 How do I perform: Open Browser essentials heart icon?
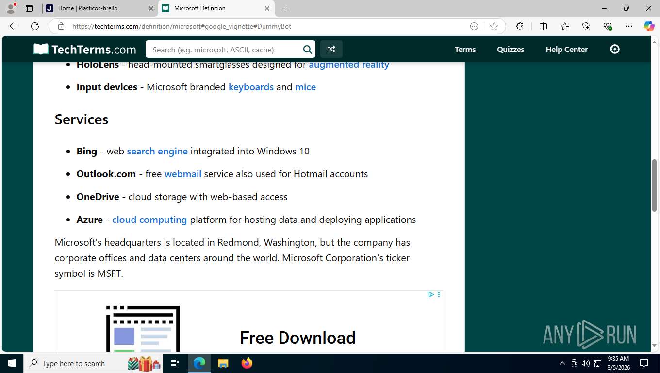click(608, 26)
